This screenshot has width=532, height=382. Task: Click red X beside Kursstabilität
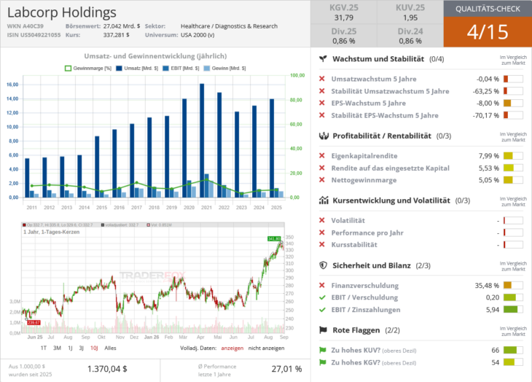[322, 245]
